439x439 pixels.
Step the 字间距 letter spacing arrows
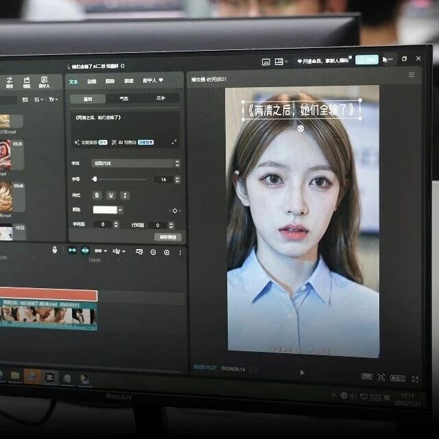[116, 224]
